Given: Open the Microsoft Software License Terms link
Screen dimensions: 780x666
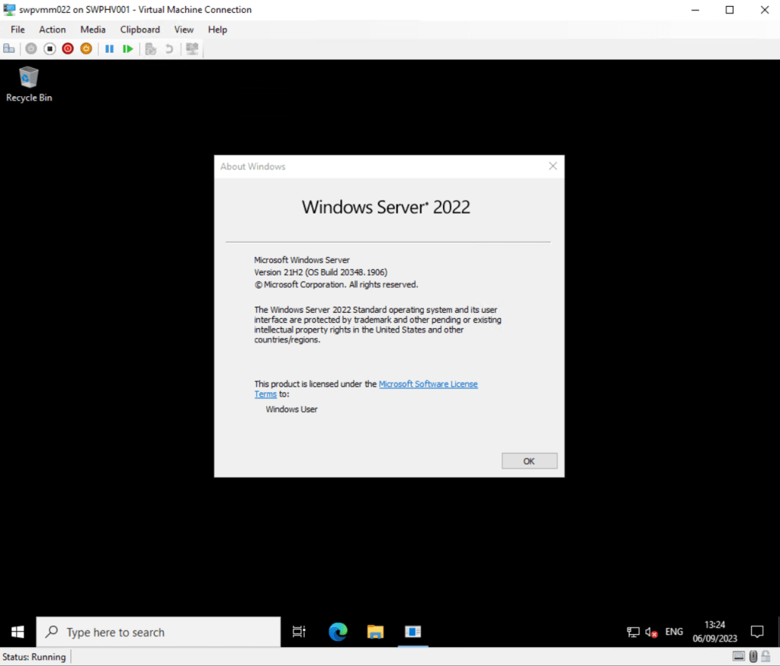Looking at the screenshot, I should 428,384.
